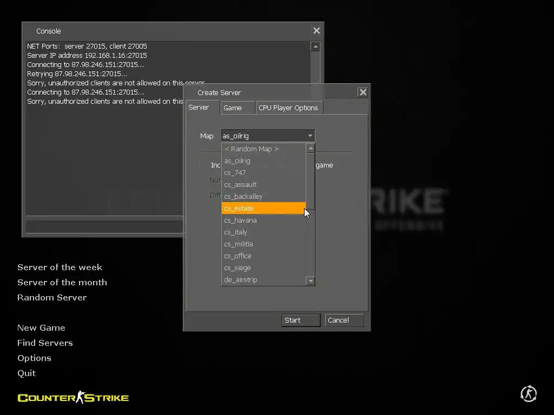Viewport: 554px width, 415px height.
Task: Select cs_assault map
Action: 263,185
